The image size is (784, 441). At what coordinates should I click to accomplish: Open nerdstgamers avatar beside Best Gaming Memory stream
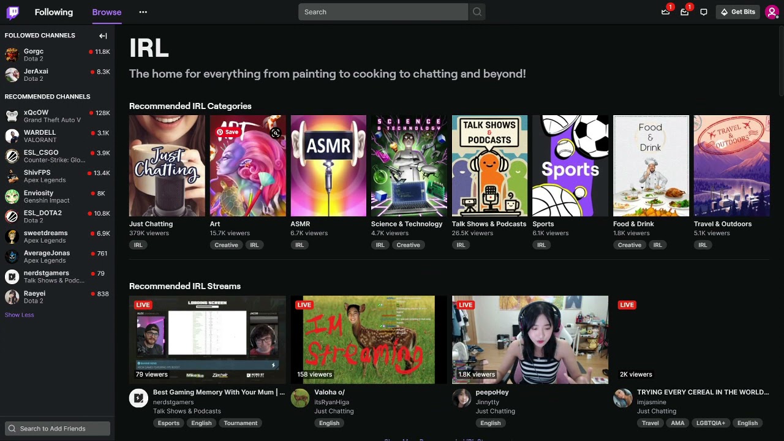click(138, 398)
